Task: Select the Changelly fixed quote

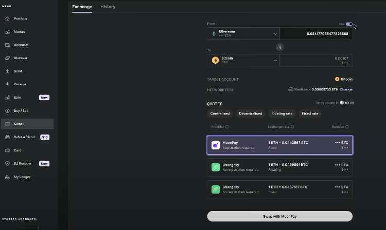Action: 280,189
